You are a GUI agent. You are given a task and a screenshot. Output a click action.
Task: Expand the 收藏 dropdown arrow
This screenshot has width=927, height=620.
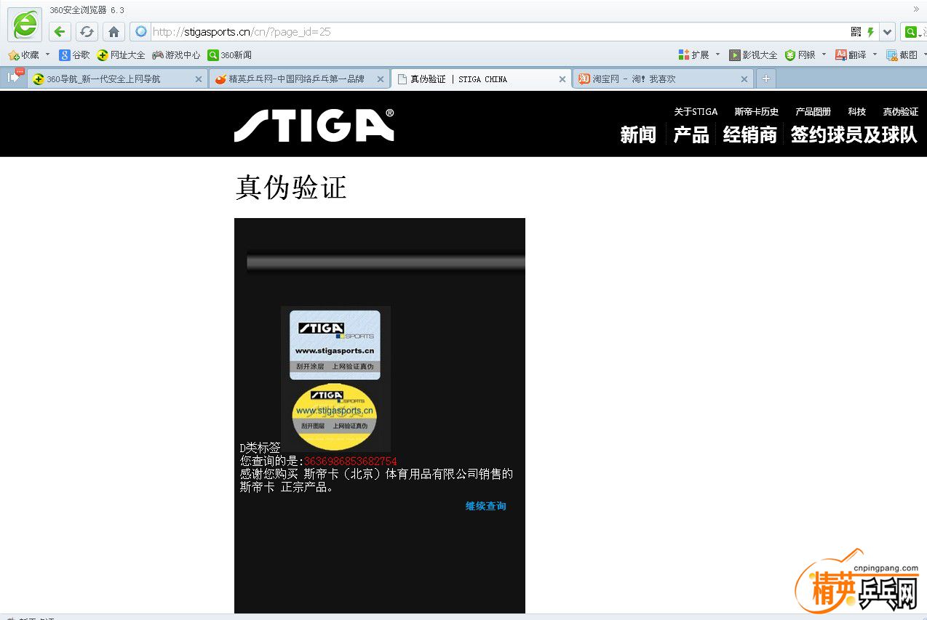pyautogui.click(x=48, y=55)
